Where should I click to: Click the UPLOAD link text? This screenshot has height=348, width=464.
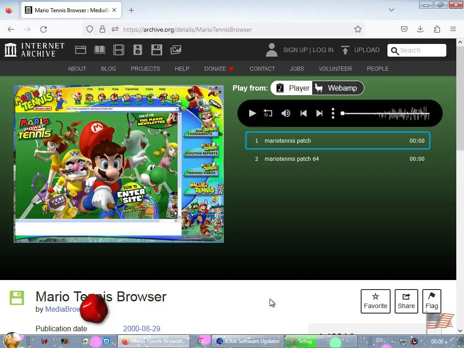pyautogui.click(x=367, y=50)
